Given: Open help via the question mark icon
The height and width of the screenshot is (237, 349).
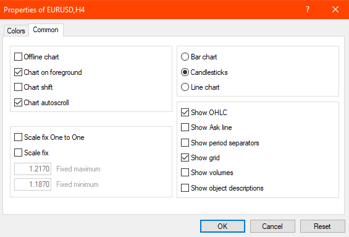Looking at the screenshot, I should click(x=308, y=9).
